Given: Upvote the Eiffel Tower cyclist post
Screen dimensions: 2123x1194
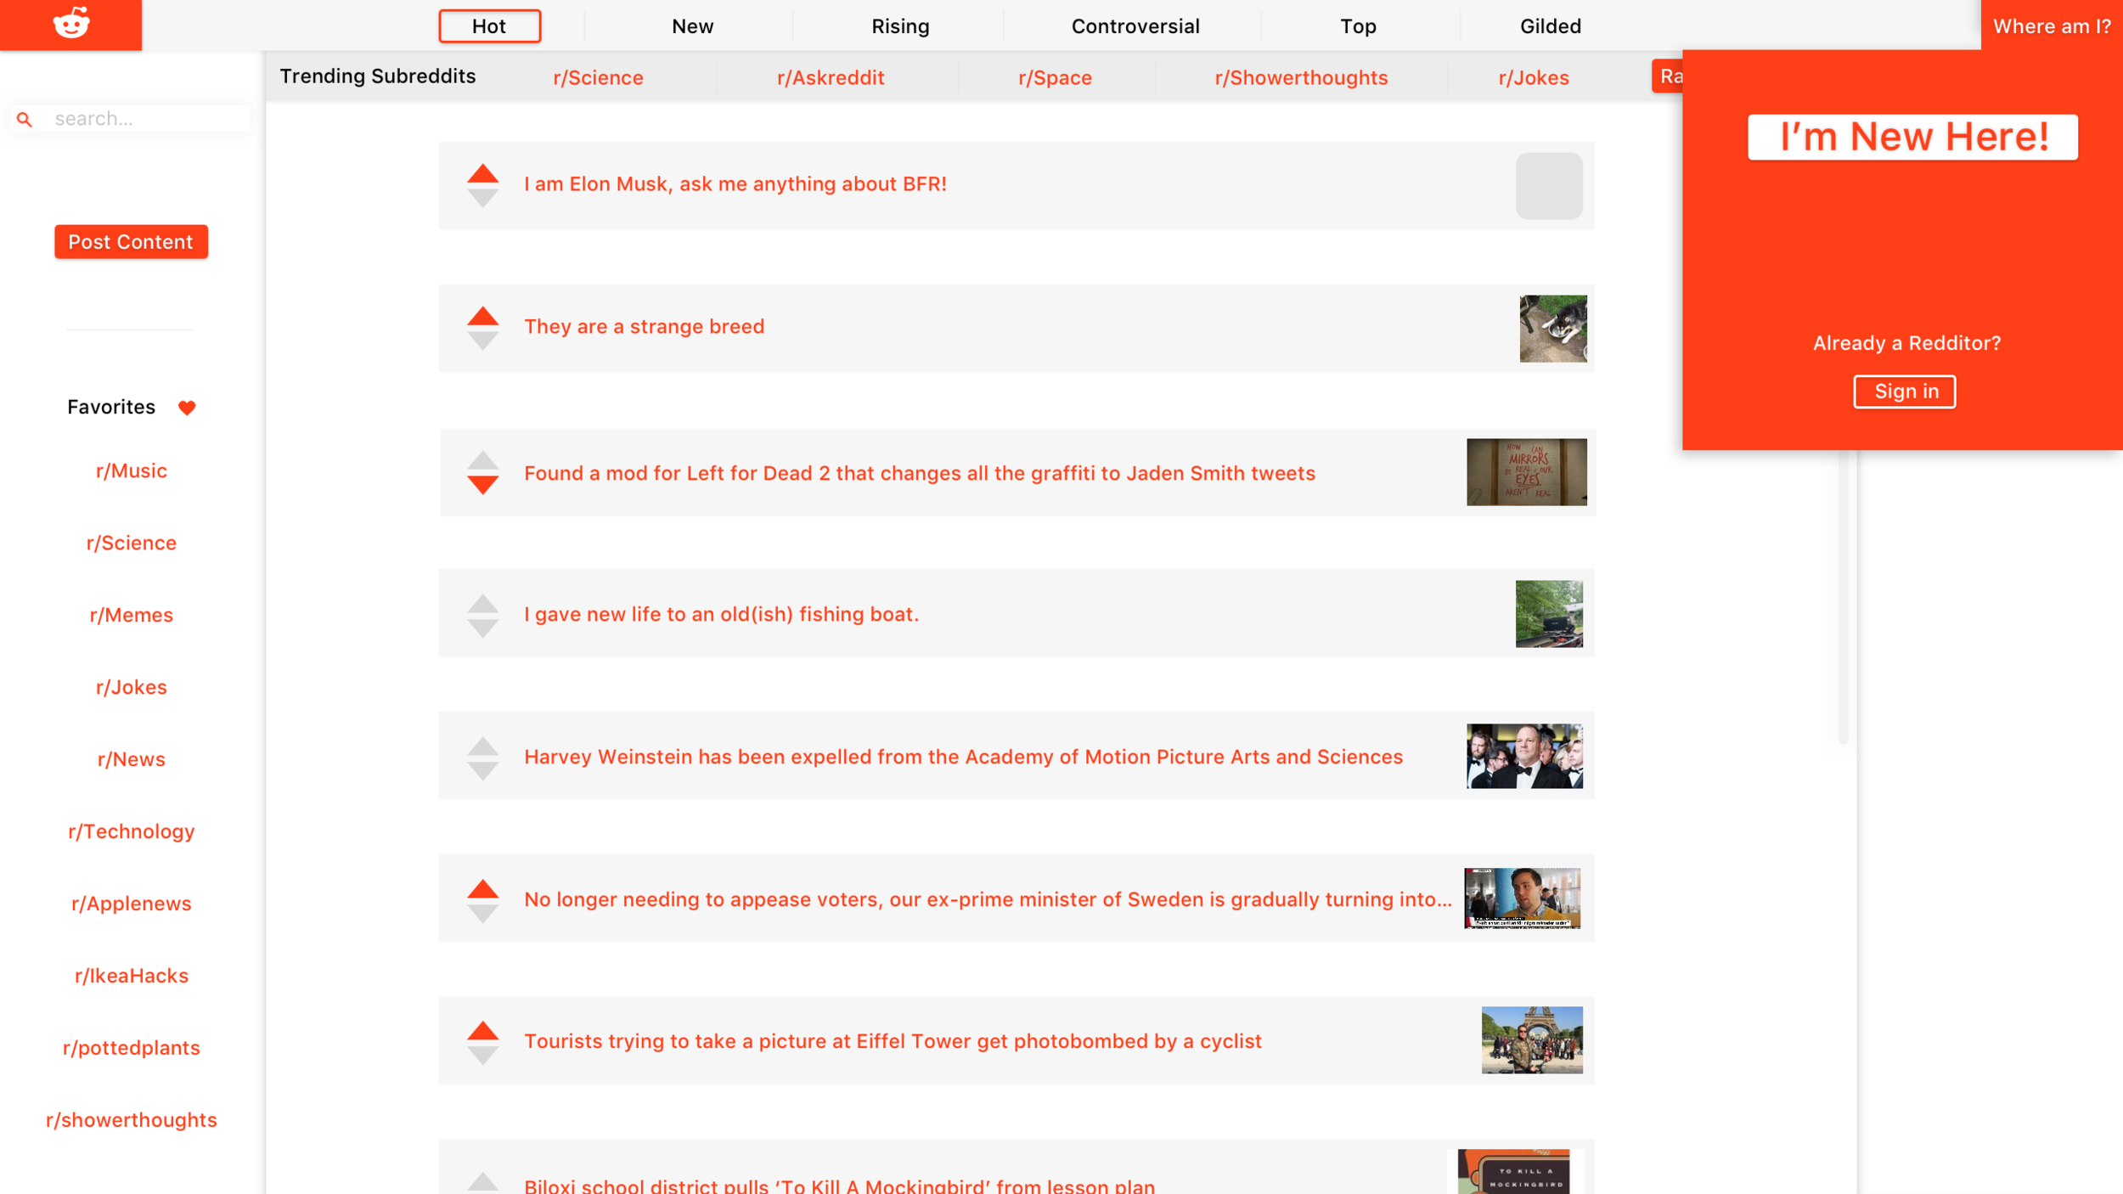Looking at the screenshot, I should click(x=482, y=1031).
